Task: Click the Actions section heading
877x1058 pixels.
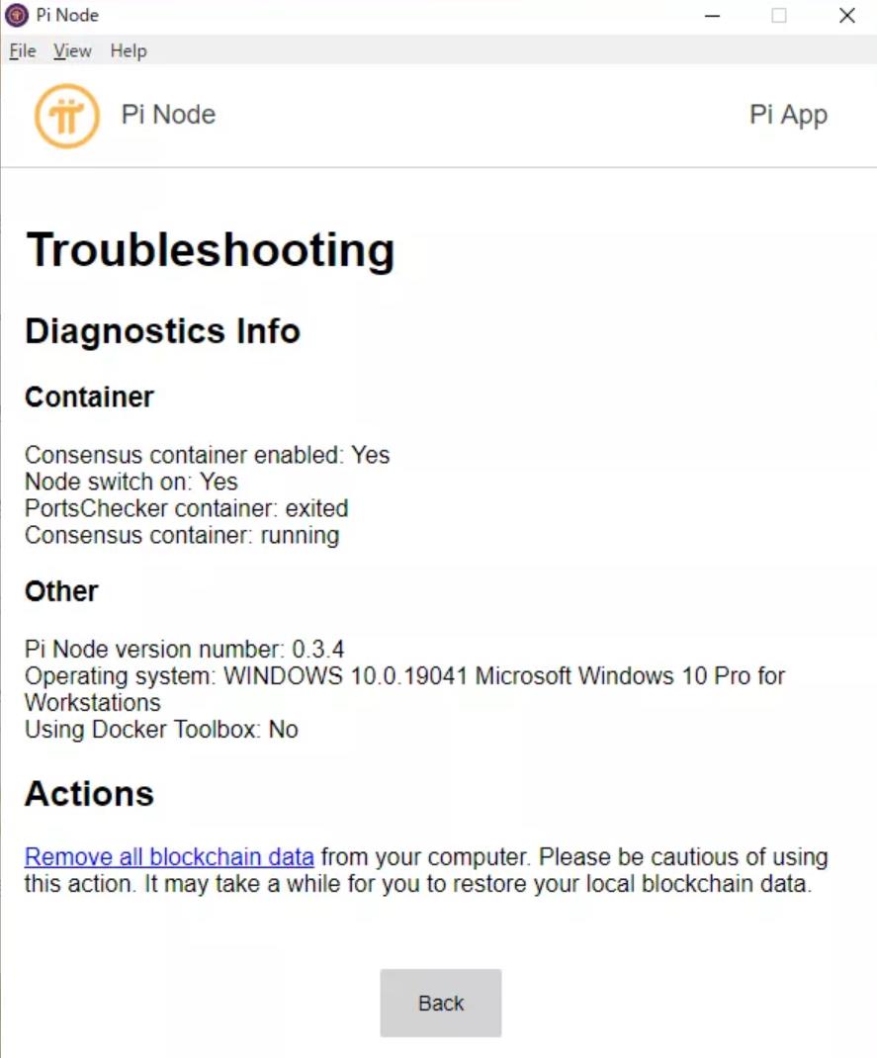Action: point(89,793)
